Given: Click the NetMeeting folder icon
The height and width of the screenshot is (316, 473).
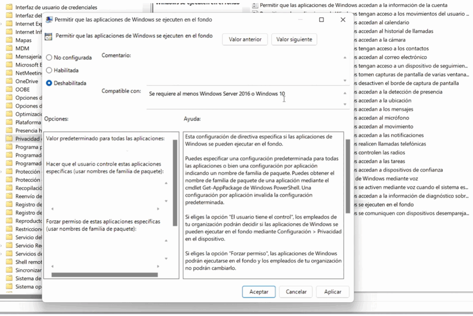Looking at the screenshot, I should (x=9, y=73).
